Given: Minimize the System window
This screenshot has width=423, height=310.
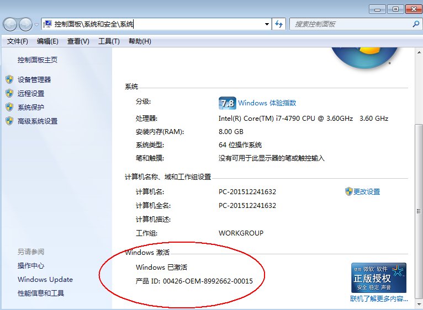Looking at the screenshot, I should [x=377, y=9].
